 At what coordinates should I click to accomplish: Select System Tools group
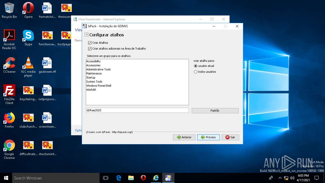[137, 82]
